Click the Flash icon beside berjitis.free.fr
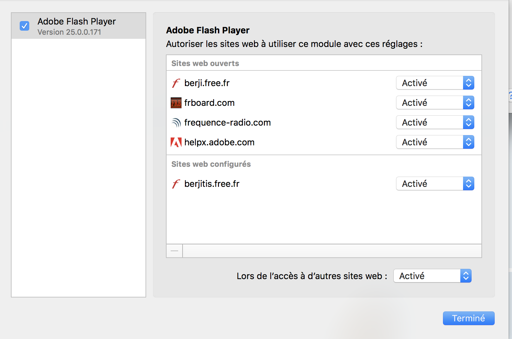 tap(176, 184)
